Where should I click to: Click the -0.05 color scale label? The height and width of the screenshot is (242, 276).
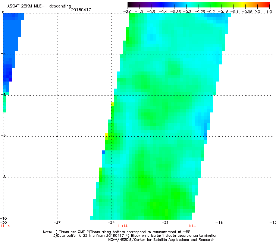247,12
